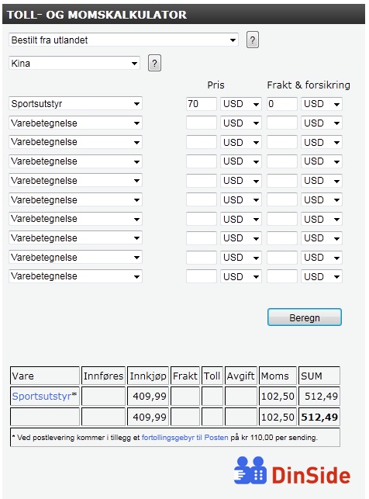369x499 pixels.
Task: Click the empty price field in last row
Action: (x=202, y=276)
